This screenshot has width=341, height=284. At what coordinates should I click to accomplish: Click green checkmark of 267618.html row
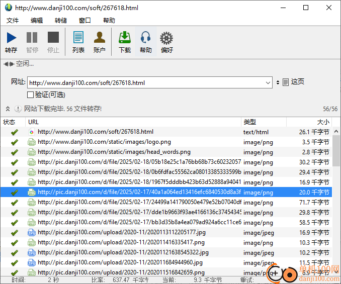click(x=15, y=132)
